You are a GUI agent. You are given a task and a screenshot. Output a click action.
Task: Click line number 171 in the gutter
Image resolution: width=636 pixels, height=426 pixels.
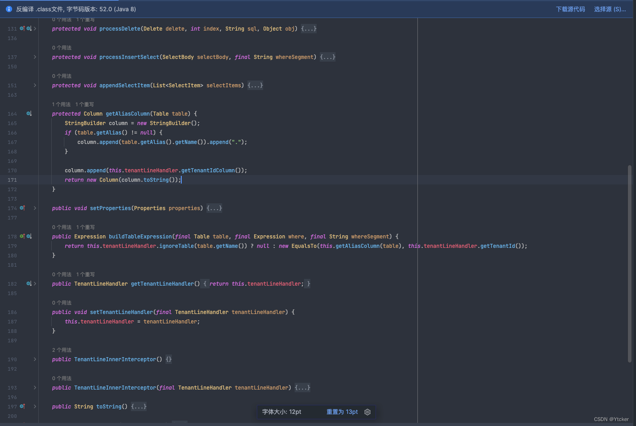click(x=12, y=180)
